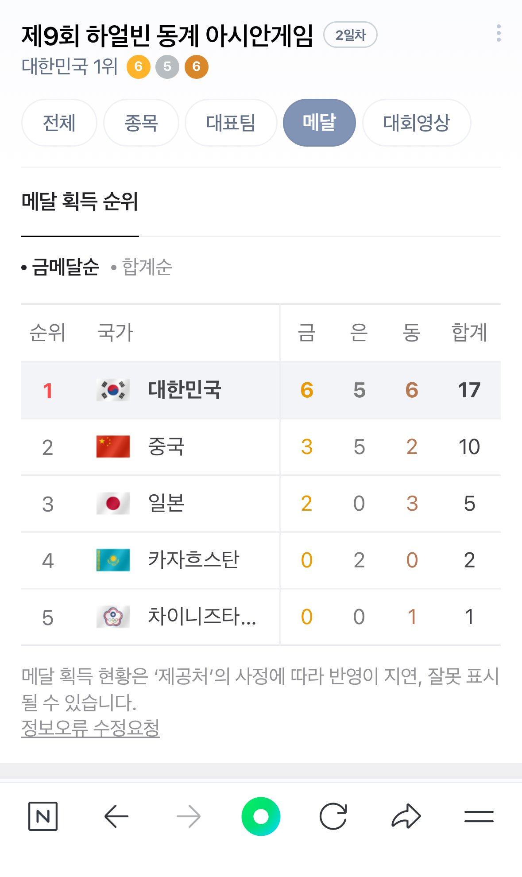
Task: Tap the share arrow icon
Action: 406,816
